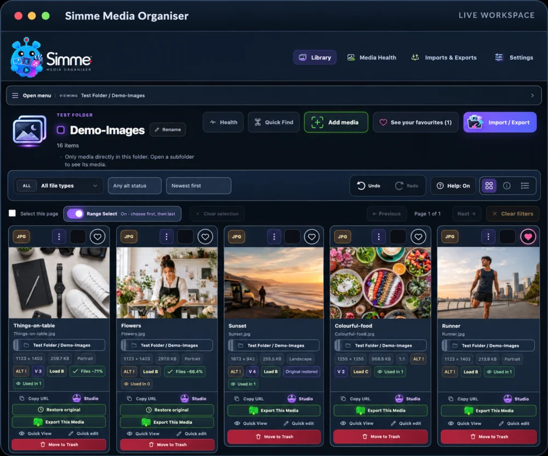Open the Library tab

tap(315, 57)
